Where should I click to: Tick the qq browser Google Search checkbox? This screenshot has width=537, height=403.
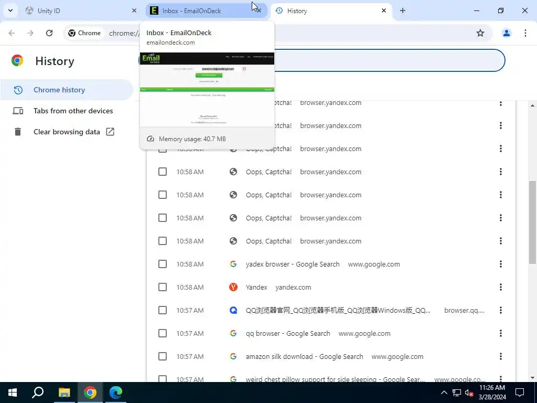tap(163, 333)
